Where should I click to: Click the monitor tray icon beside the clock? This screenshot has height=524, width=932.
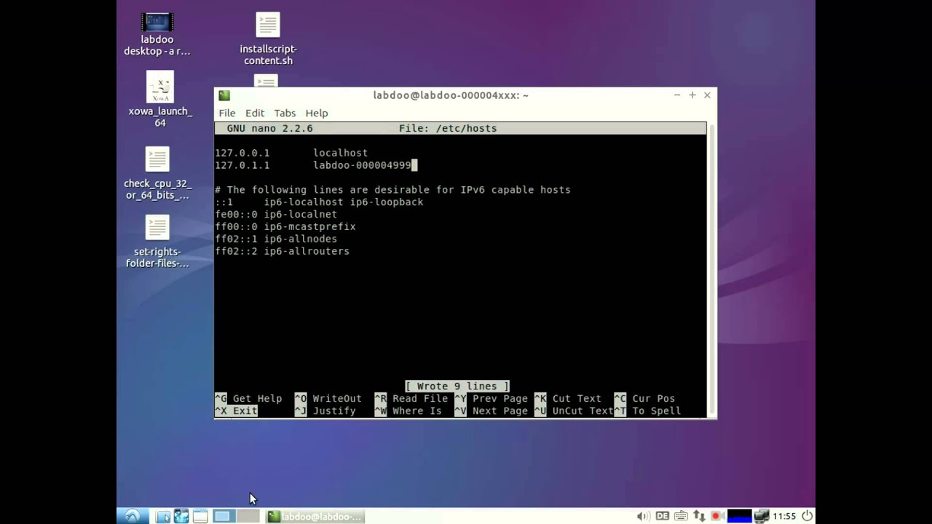762,516
